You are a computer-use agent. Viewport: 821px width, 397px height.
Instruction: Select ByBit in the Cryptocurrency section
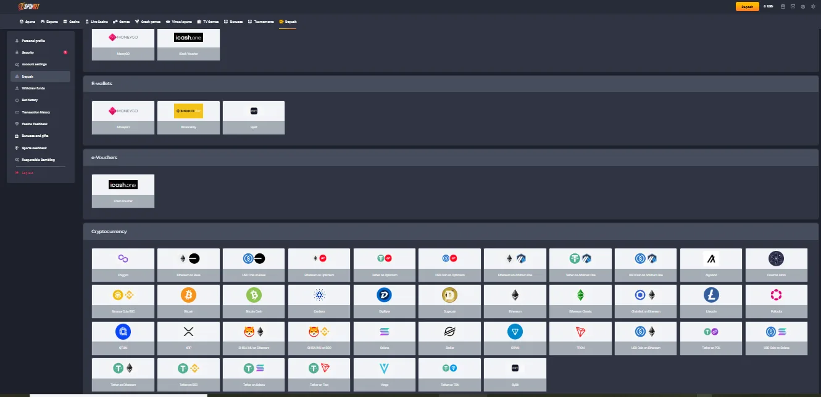[515, 374]
